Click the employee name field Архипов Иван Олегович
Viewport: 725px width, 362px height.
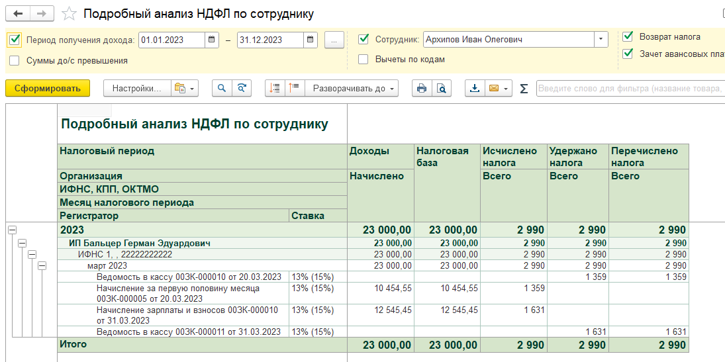(508, 40)
